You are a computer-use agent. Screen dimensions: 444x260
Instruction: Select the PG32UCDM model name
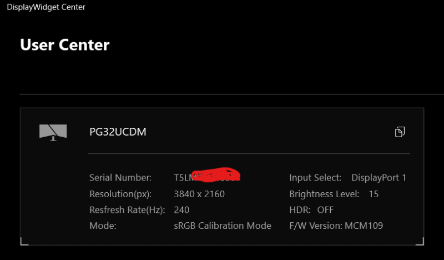tap(118, 132)
